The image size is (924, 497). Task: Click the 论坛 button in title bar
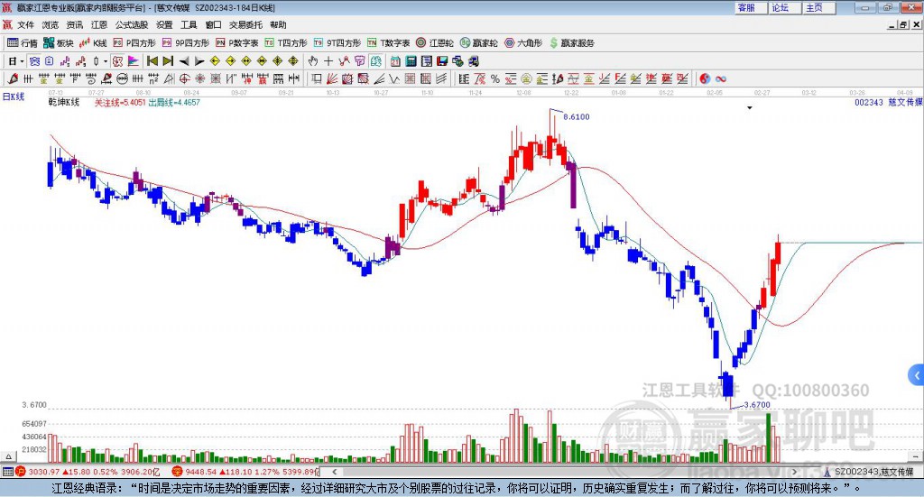784,7
